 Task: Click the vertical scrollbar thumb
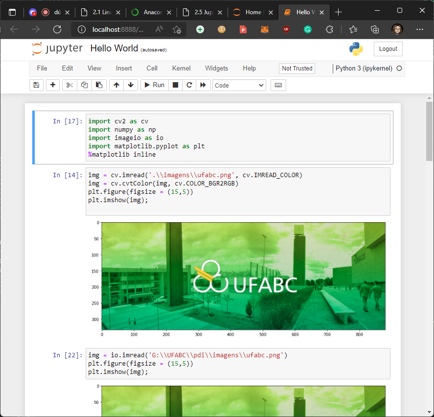429,131
